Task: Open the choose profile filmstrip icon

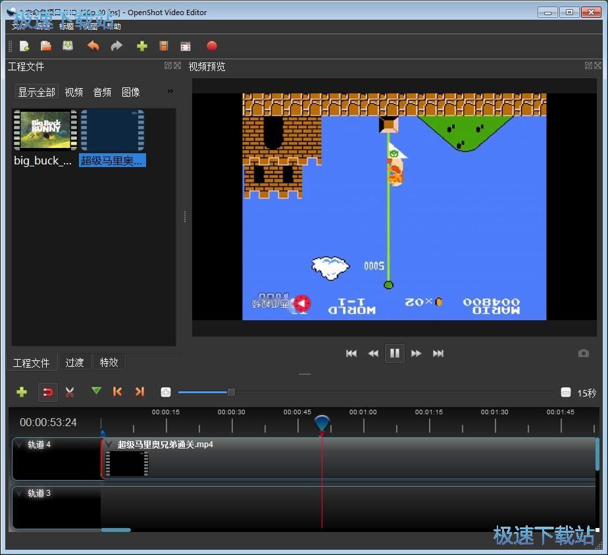Action: [x=164, y=46]
